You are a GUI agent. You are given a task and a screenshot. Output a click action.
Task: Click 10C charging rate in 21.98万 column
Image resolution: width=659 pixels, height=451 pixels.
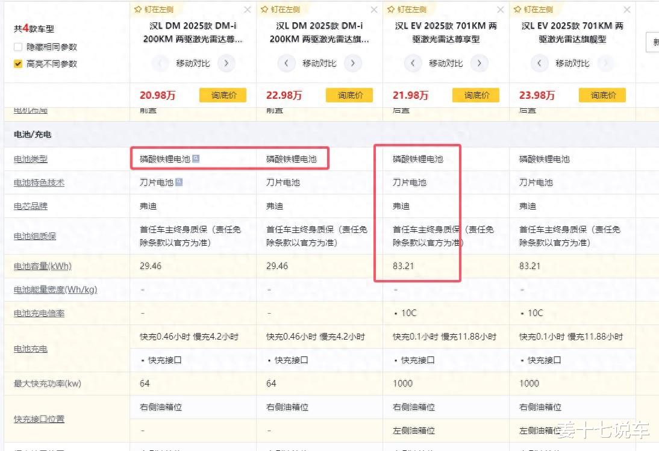coord(408,313)
